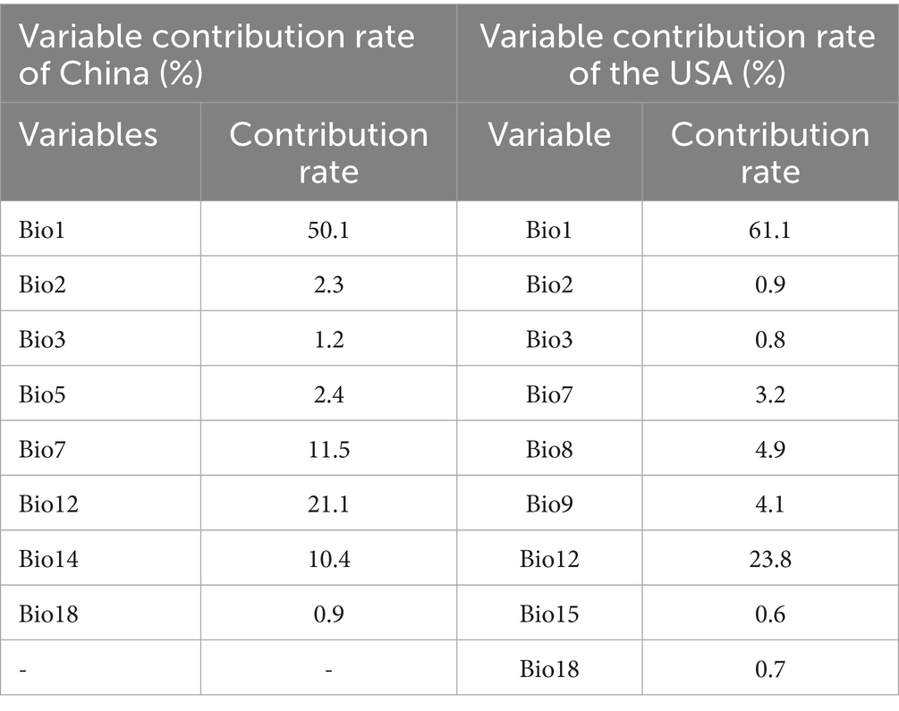Screen dimensions: 899x711
Task: Click the Bio5 cell in China variables
Action: tap(43, 394)
